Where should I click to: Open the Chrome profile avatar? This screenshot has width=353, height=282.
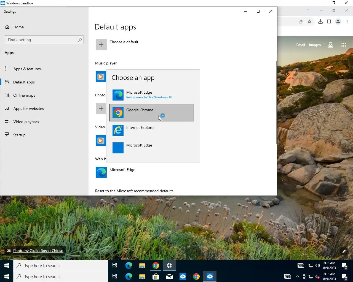tap(338, 21)
